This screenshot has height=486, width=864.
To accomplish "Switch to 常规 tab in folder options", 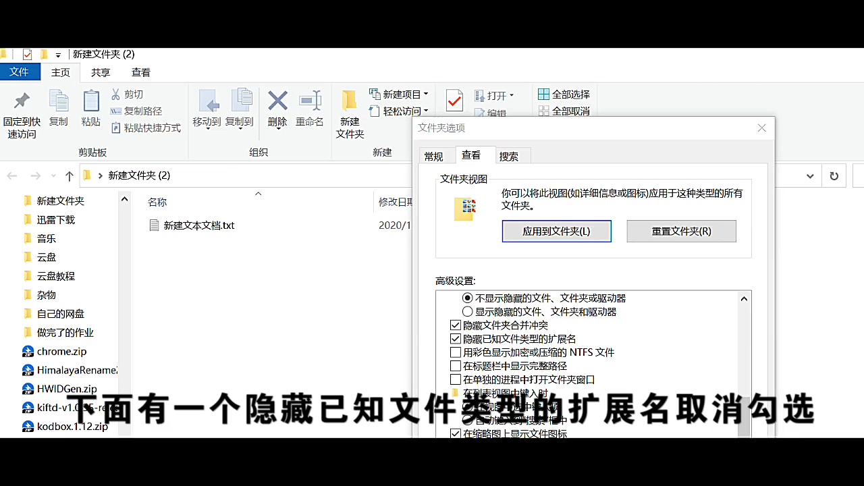I will [x=434, y=156].
